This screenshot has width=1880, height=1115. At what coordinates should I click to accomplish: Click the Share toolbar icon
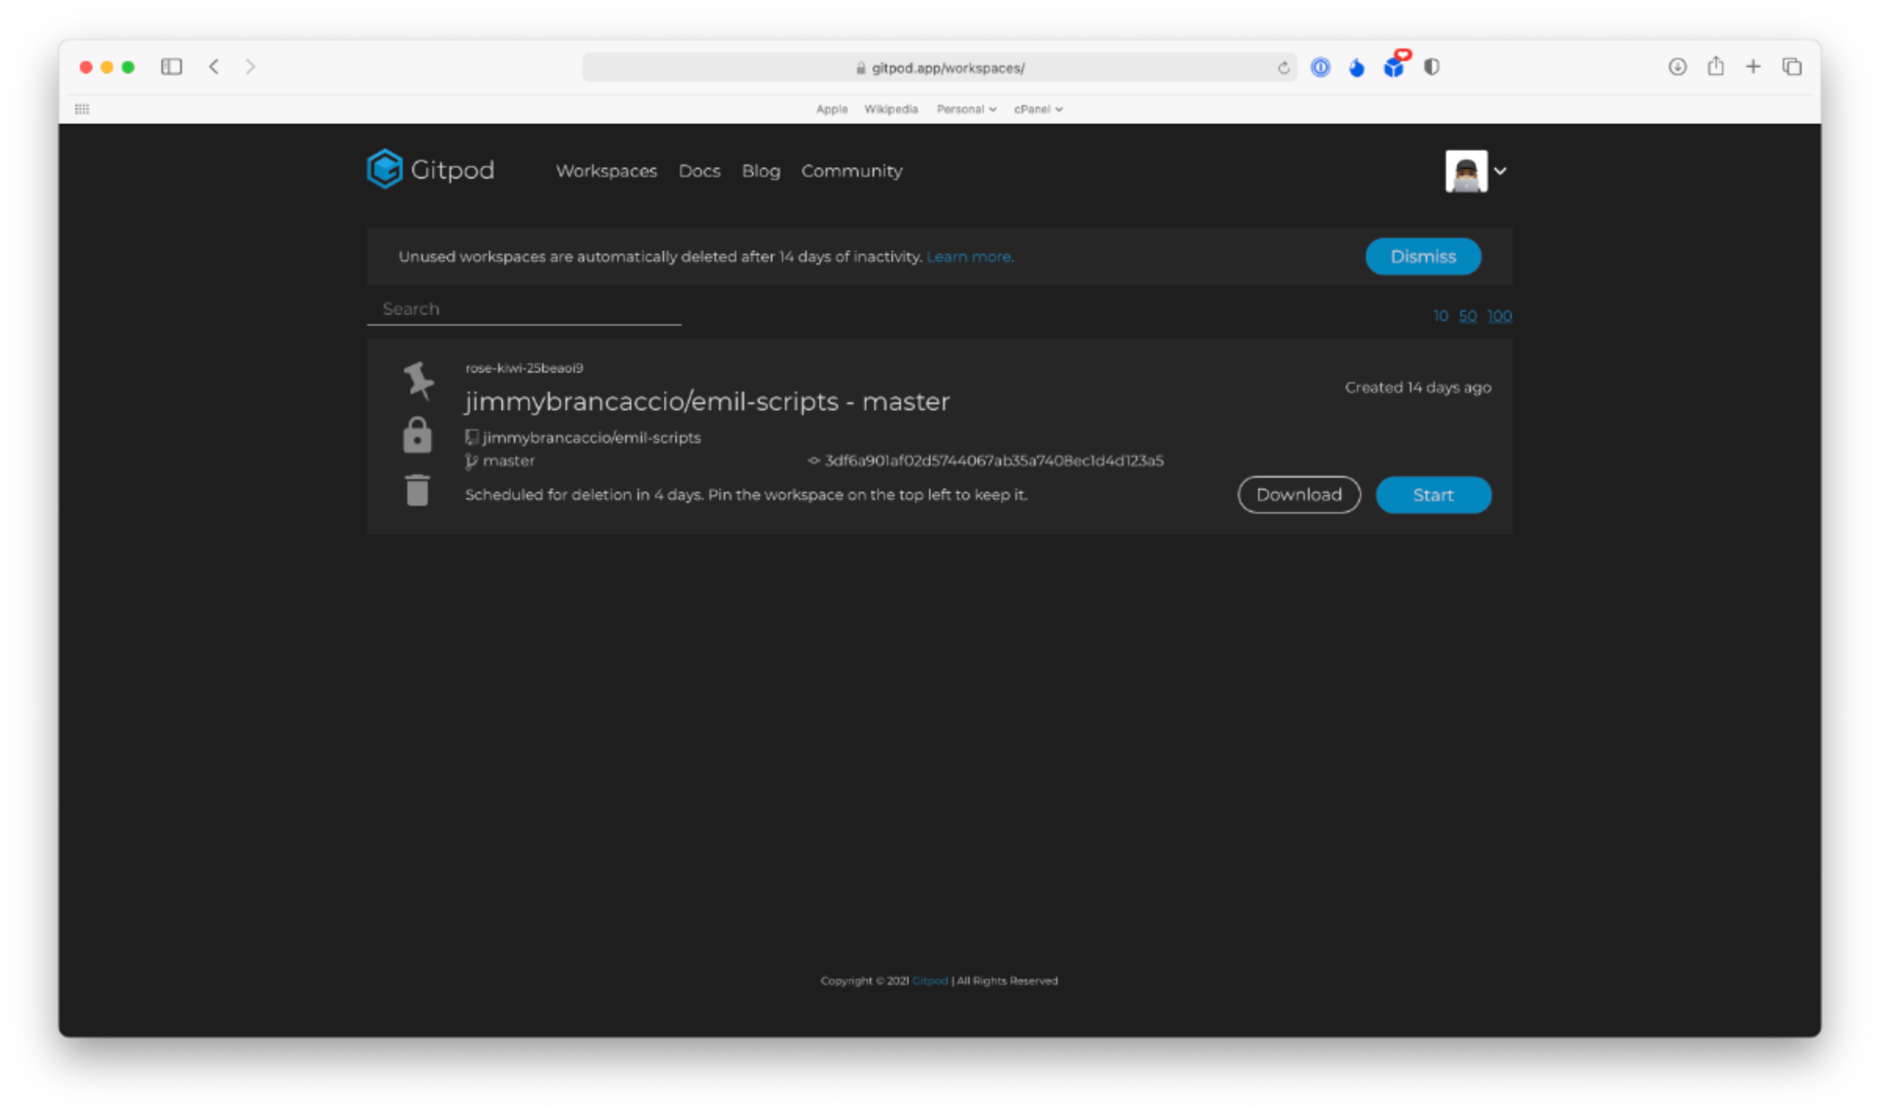click(x=1715, y=67)
